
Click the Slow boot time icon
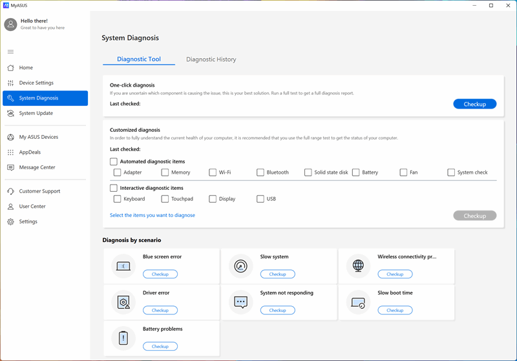[358, 302]
